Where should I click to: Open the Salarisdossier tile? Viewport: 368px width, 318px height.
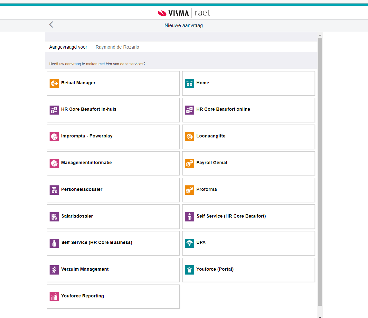click(113, 217)
